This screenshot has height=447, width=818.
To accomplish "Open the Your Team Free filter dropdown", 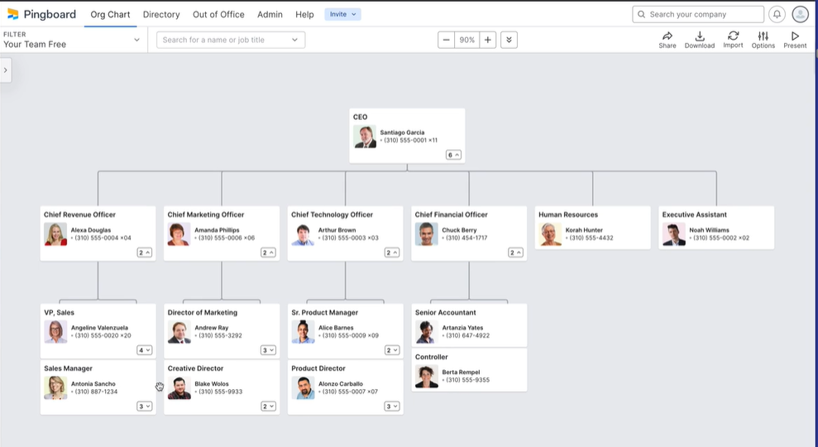I will point(72,40).
